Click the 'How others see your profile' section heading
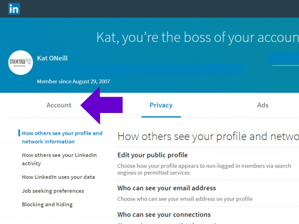Viewport: 299px width, 224px height. coord(208,136)
